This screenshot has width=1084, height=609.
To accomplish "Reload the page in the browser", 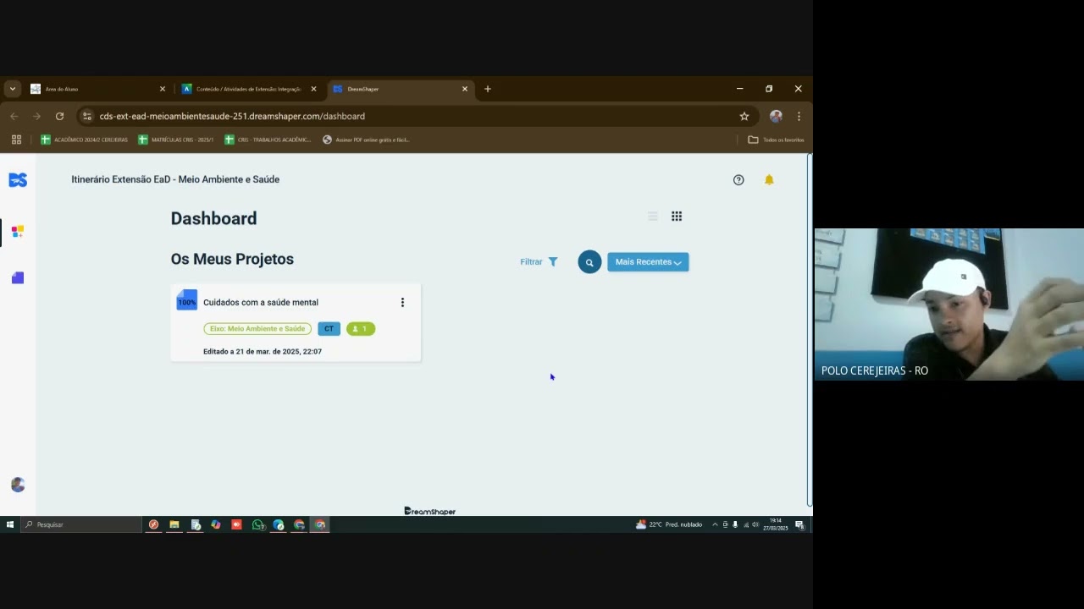I will click(x=59, y=116).
